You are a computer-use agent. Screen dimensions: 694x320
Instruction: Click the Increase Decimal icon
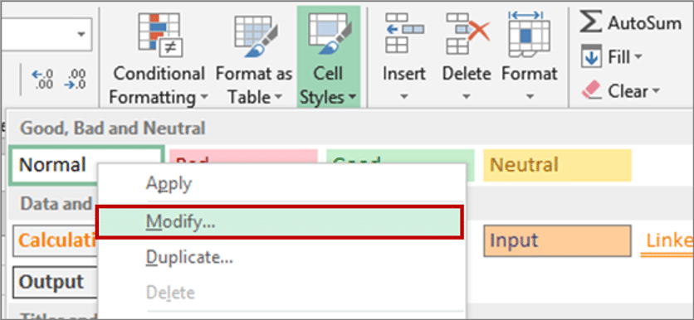coord(43,80)
